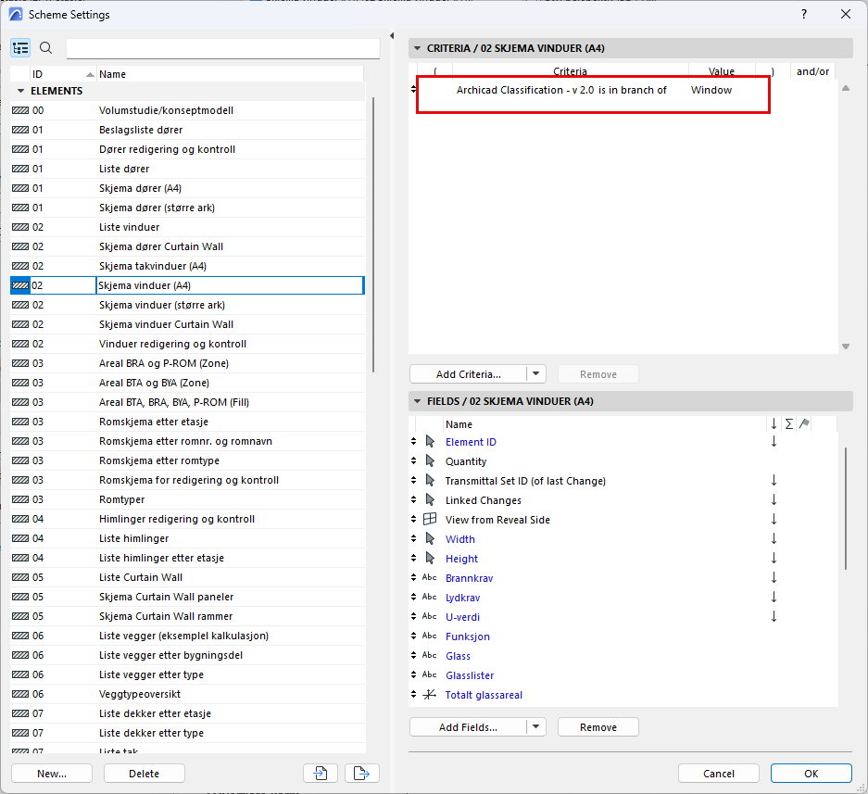Click the magnifier search icon

[x=45, y=48]
